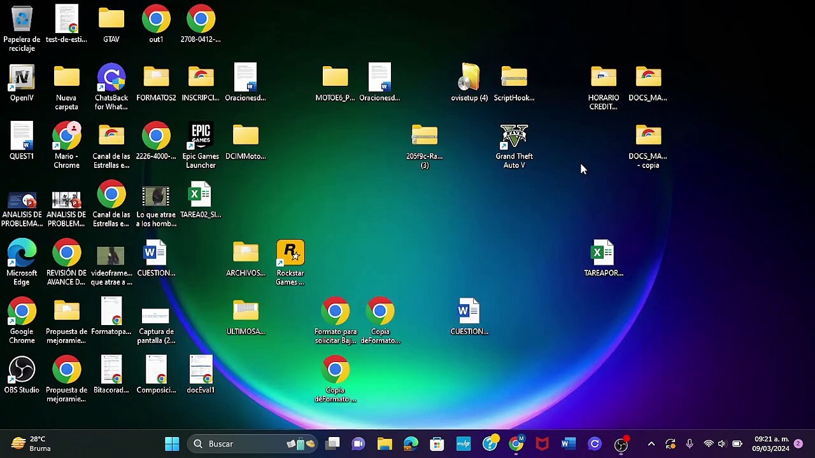Viewport: 815px width, 458px height.
Task: Open Task View from the taskbar
Action: click(x=333, y=444)
